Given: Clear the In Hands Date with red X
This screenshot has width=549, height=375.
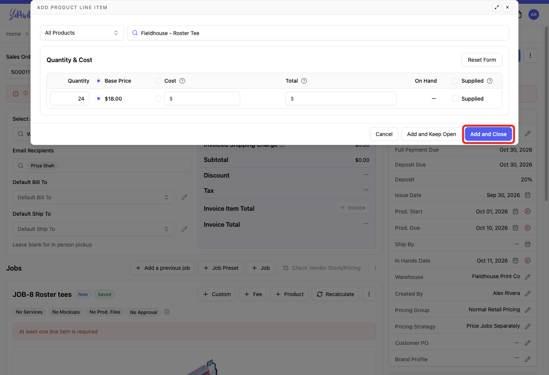Looking at the screenshot, I should tap(528, 261).
